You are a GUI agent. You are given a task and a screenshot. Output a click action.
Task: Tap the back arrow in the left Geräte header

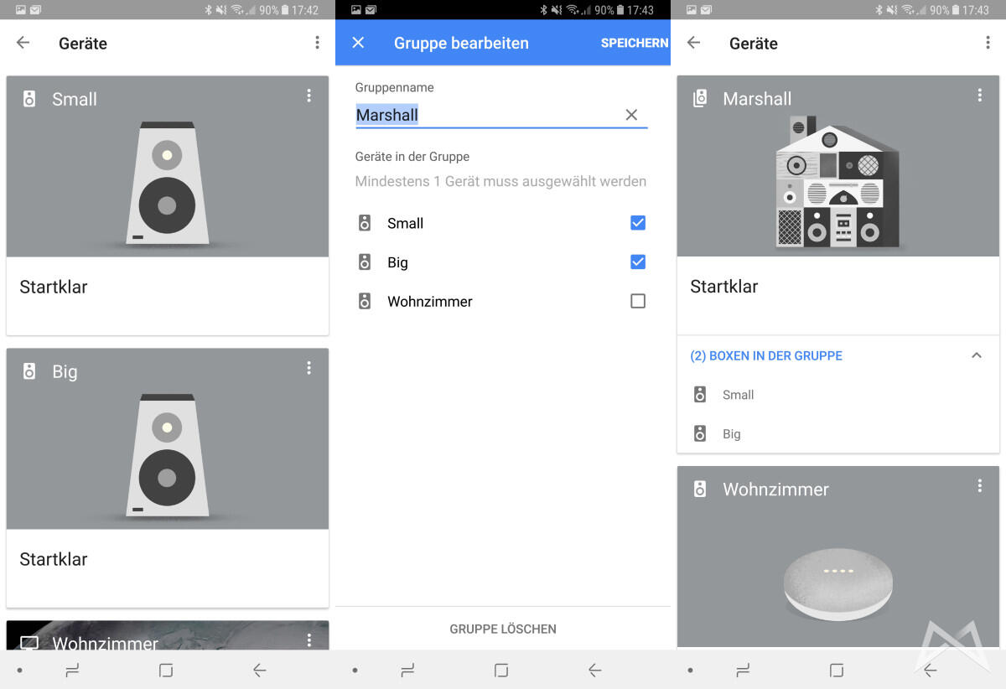coord(23,43)
